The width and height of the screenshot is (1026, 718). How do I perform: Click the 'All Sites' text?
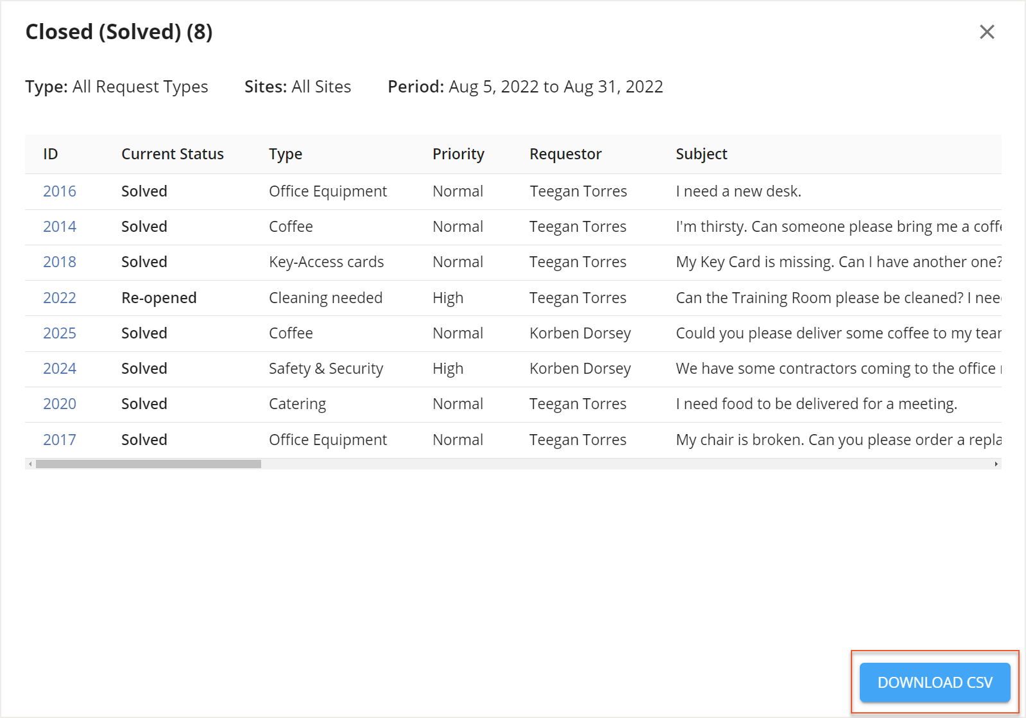click(x=321, y=87)
